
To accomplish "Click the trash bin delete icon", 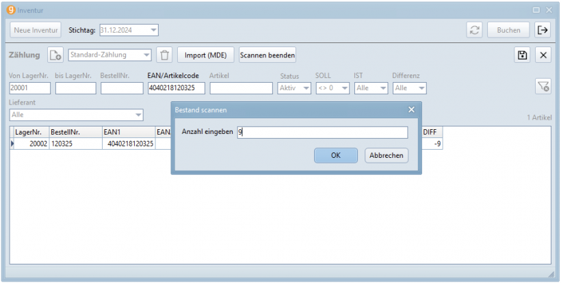I will coord(164,55).
